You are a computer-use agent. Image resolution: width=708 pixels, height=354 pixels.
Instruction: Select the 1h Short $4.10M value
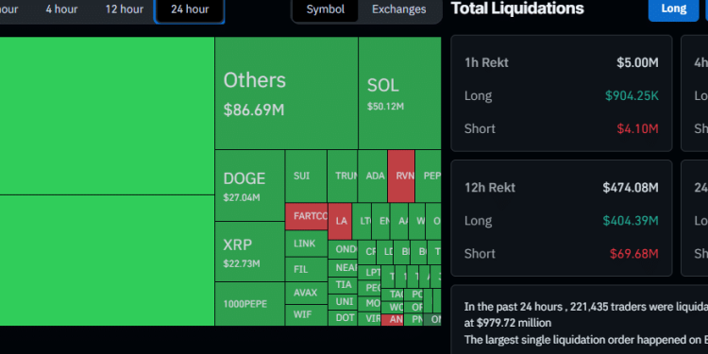click(637, 128)
